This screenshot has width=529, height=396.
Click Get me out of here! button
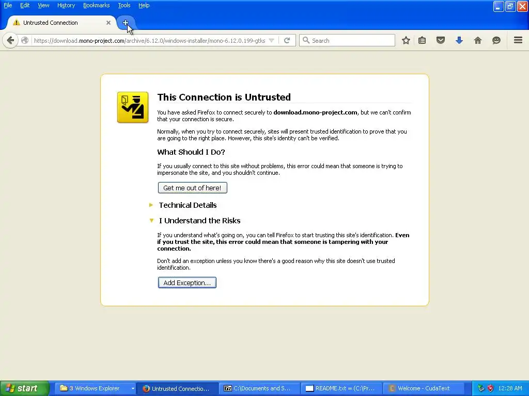pos(192,188)
